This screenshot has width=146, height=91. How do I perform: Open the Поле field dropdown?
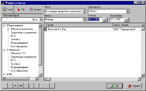coord(85,11)
